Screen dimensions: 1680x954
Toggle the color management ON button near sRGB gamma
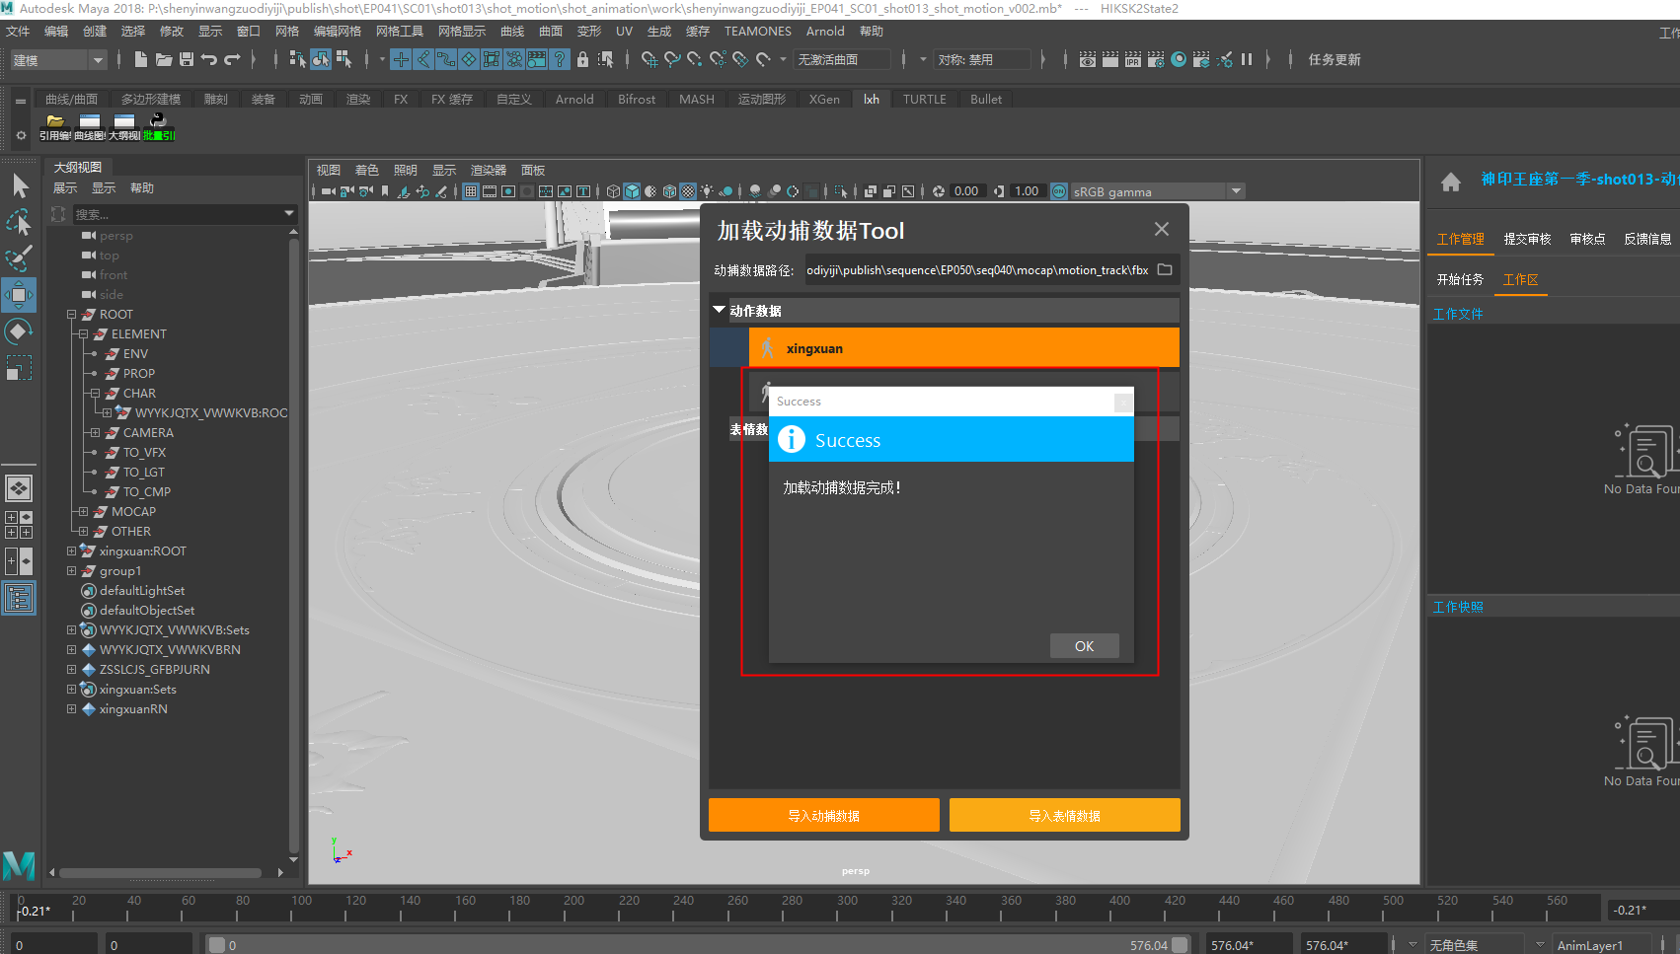point(1059,191)
